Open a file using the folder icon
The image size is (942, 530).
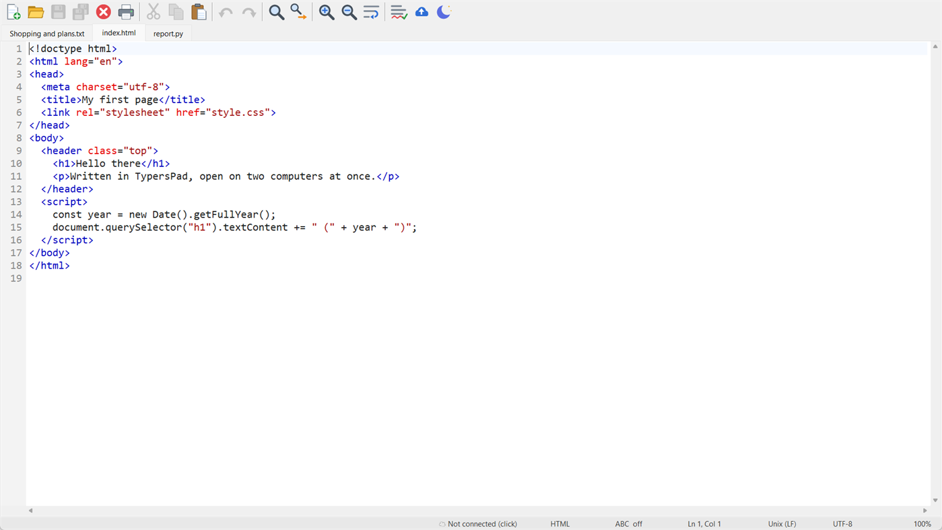pyautogui.click(x=36, y=12)
